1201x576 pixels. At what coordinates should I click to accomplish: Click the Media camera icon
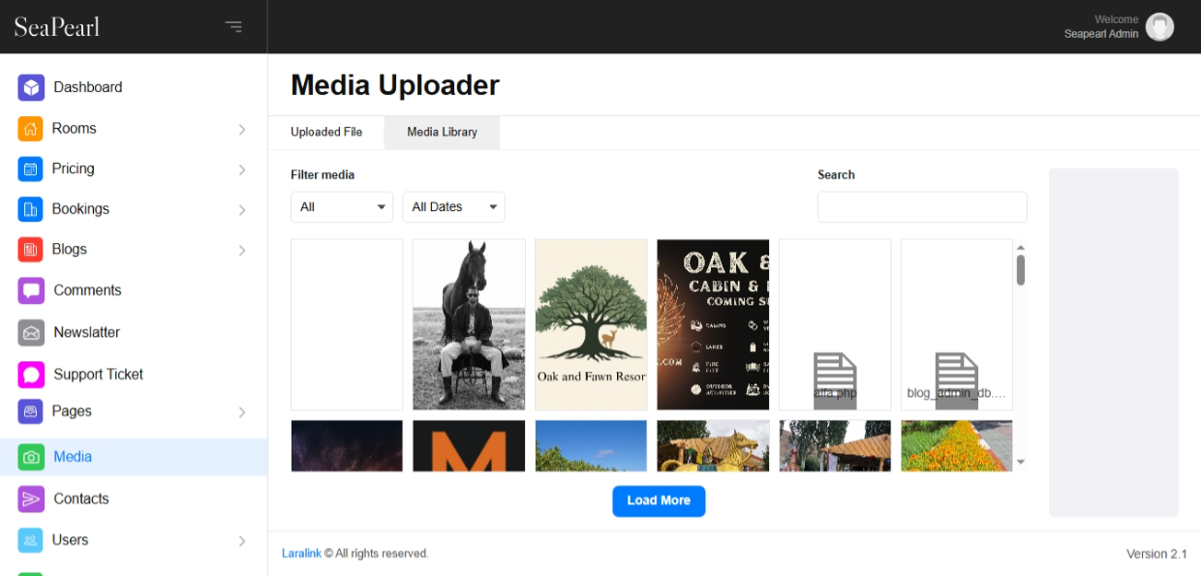[31, 457]
